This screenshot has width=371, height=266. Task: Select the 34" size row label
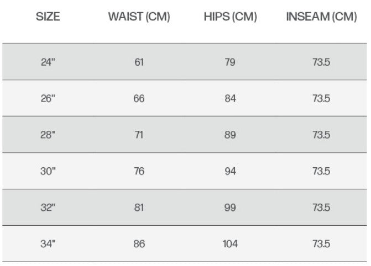click(x=48, y=244)
